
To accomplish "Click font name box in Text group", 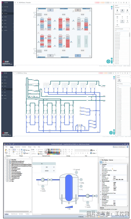I will (x=80, y=150).
